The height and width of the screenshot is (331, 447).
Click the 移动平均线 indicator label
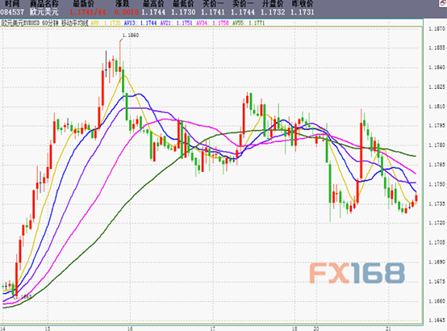(75, 23)
